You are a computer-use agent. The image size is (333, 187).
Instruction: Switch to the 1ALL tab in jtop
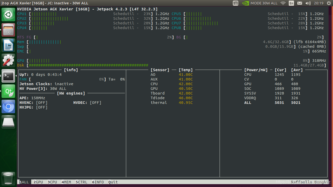[24, 182]
